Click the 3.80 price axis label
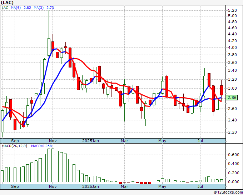243x195 pixels. click(233, 55)
